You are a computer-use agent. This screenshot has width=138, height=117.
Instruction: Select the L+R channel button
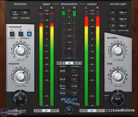[x=75, y=87]
